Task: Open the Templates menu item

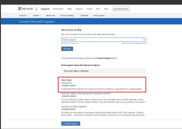Action: [84, 15]
